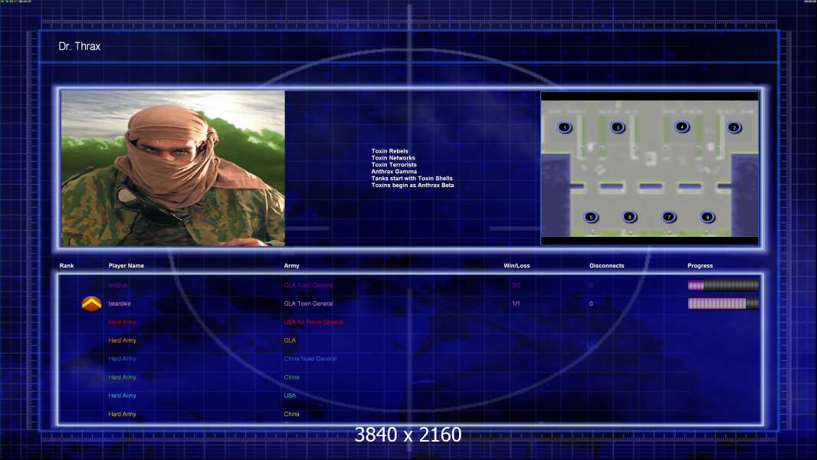The height and width of the screenshot is (460, 817).
Task: Click the plain USA army entry
Action: coord(290,396)
